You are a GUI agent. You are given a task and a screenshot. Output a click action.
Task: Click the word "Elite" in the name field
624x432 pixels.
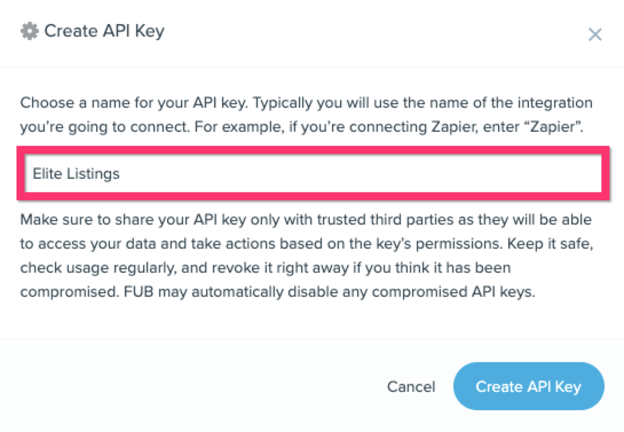tap(45, 174)
